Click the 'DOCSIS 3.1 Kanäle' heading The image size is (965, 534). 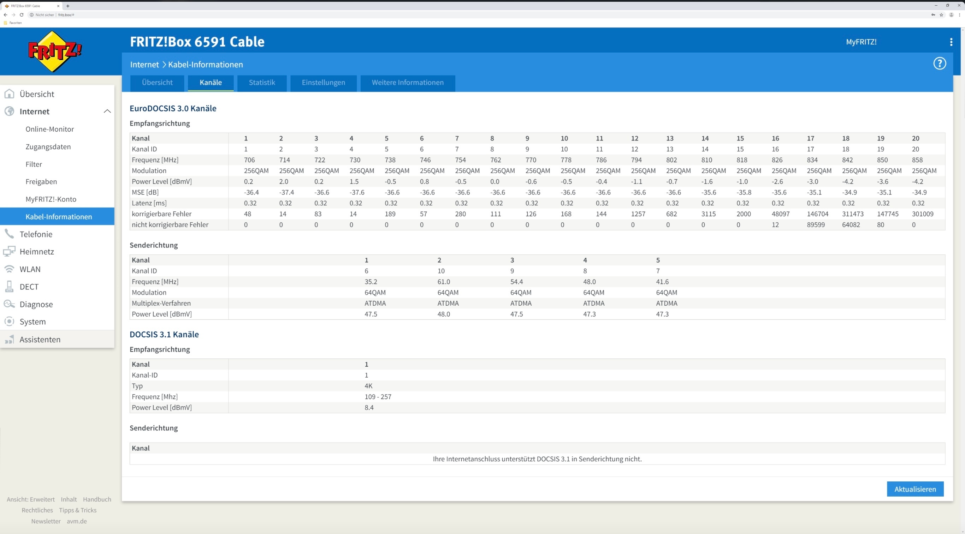164,334
